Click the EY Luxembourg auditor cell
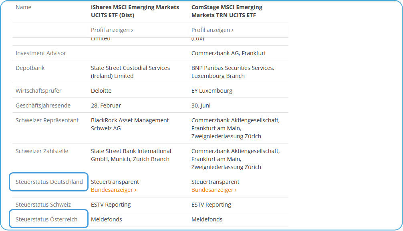This screenshot has height=231, width=403. pos(212,91)
